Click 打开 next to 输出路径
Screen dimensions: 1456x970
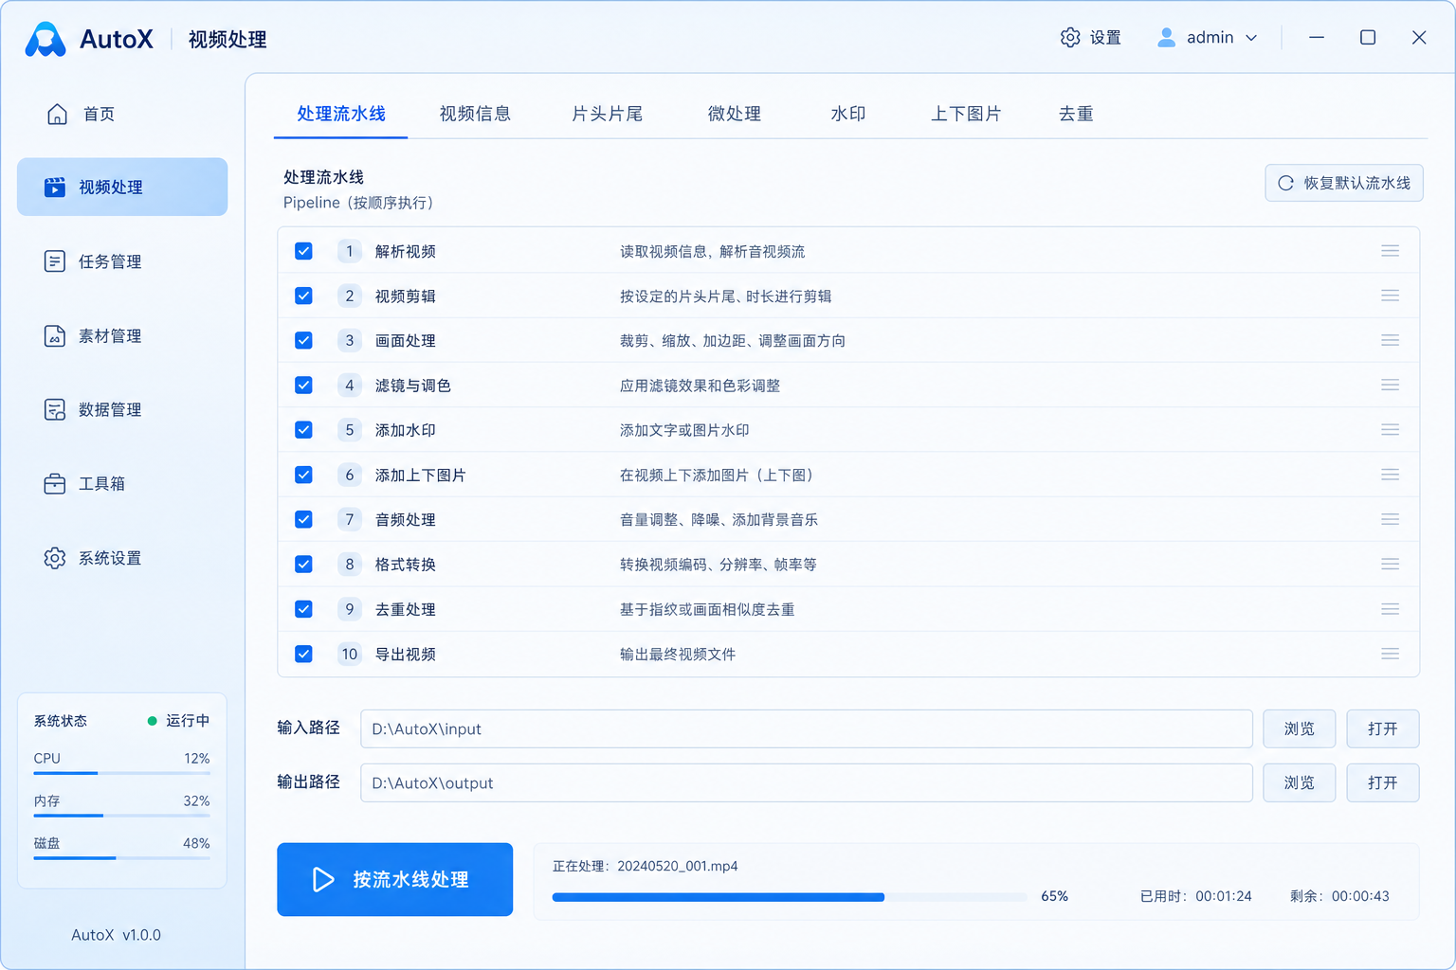(x=1383, y=782)
